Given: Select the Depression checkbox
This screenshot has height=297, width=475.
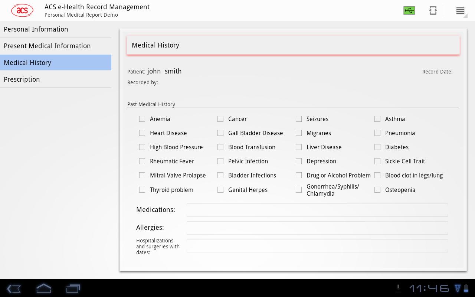Looking at the screenshot, I should [x=299, y=161].
